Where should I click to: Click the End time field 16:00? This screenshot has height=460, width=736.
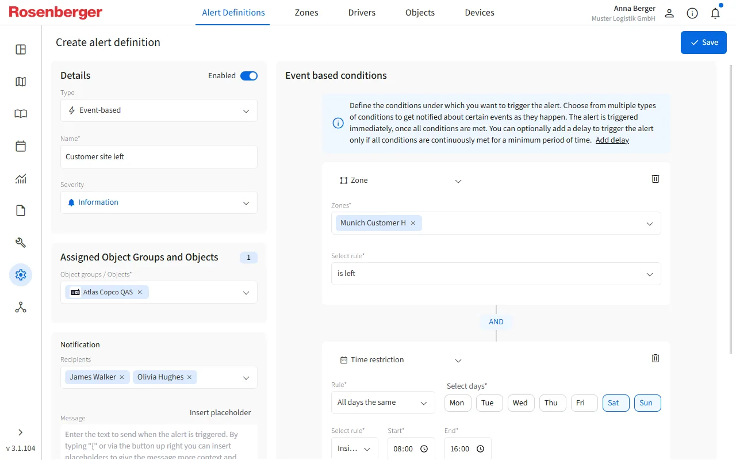pos(467,448)
